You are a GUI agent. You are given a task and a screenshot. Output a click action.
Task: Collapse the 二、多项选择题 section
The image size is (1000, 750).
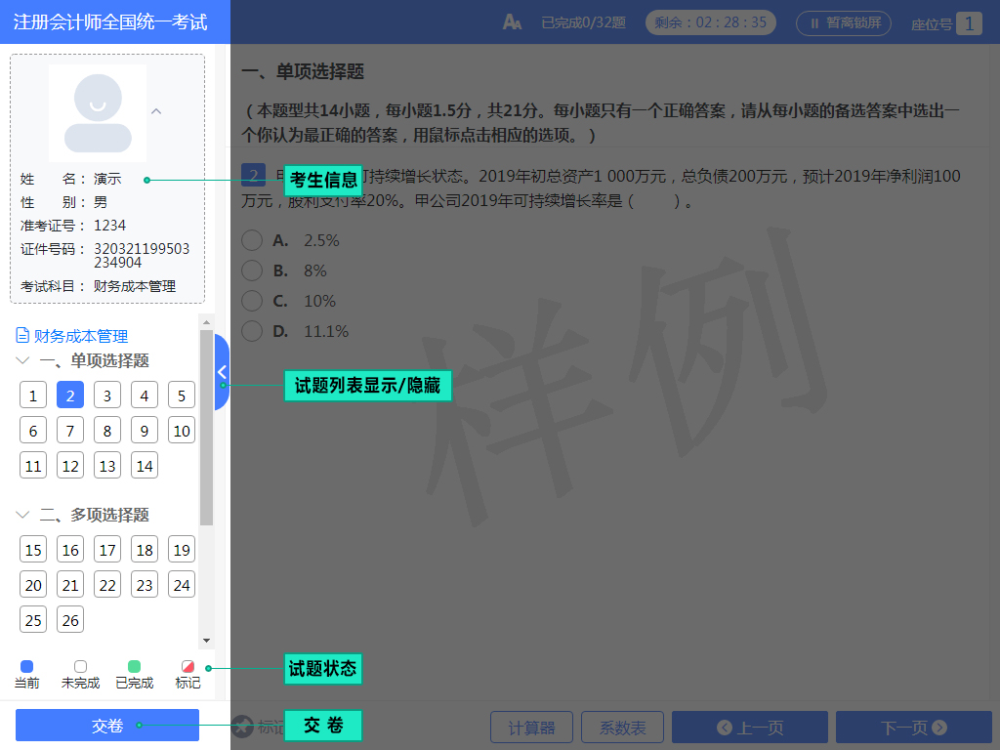tap(23, 515)
